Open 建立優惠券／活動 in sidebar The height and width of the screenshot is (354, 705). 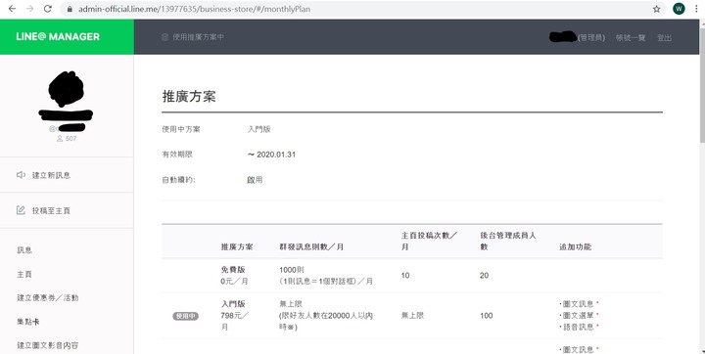[x=48, y=298]
